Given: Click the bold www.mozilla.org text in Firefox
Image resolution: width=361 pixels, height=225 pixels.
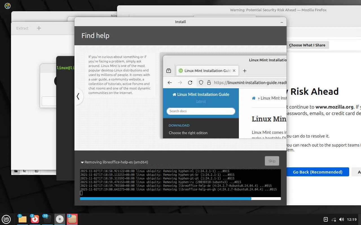Looking at the screenshot, I should pos(334,107).
